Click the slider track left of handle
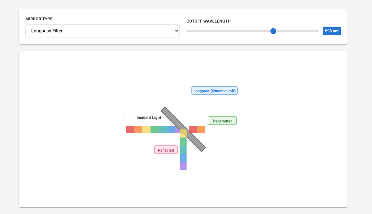The height and width of the screenshot is (214, 372). (x=229, y=31)
